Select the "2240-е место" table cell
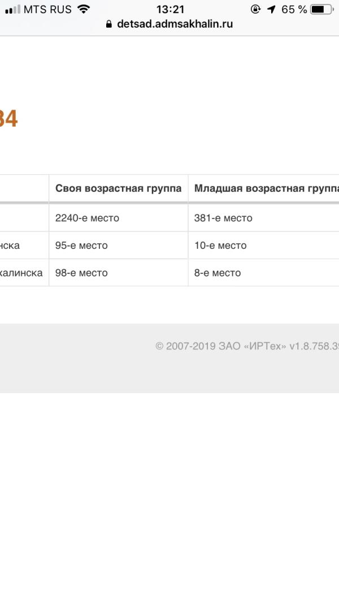 pyautogui.click(x=88, y=218)
